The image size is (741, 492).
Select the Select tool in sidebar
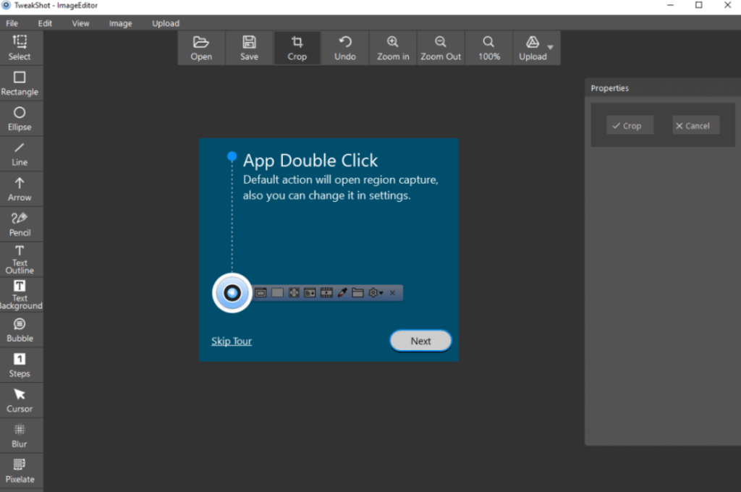(x=20, y=48)
